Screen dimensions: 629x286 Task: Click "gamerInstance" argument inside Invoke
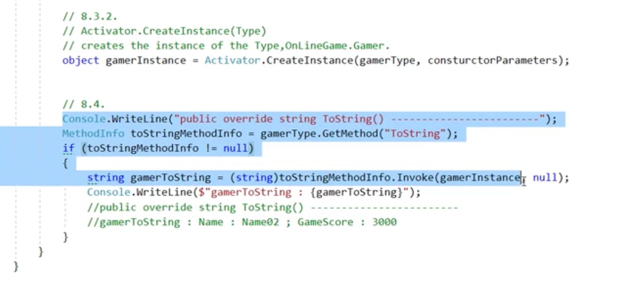tap(480, 178)
